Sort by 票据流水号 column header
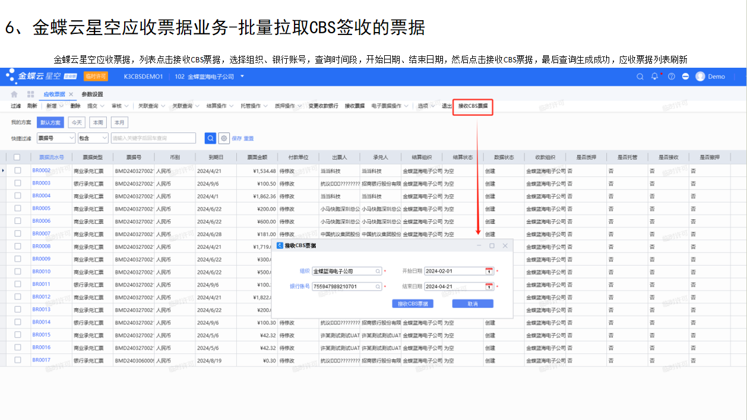This screenshot has width=747, height=420. [x=51, y=157]
